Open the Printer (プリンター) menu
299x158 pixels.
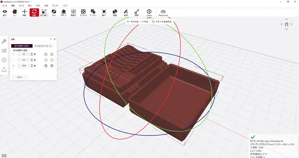55,6
